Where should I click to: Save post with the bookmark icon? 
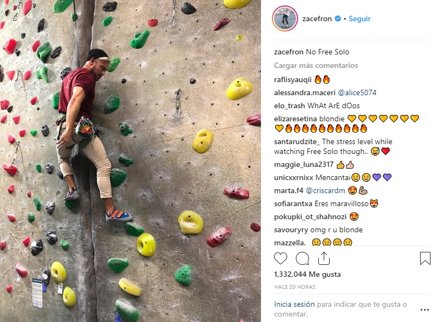click(x=425, y=258)
